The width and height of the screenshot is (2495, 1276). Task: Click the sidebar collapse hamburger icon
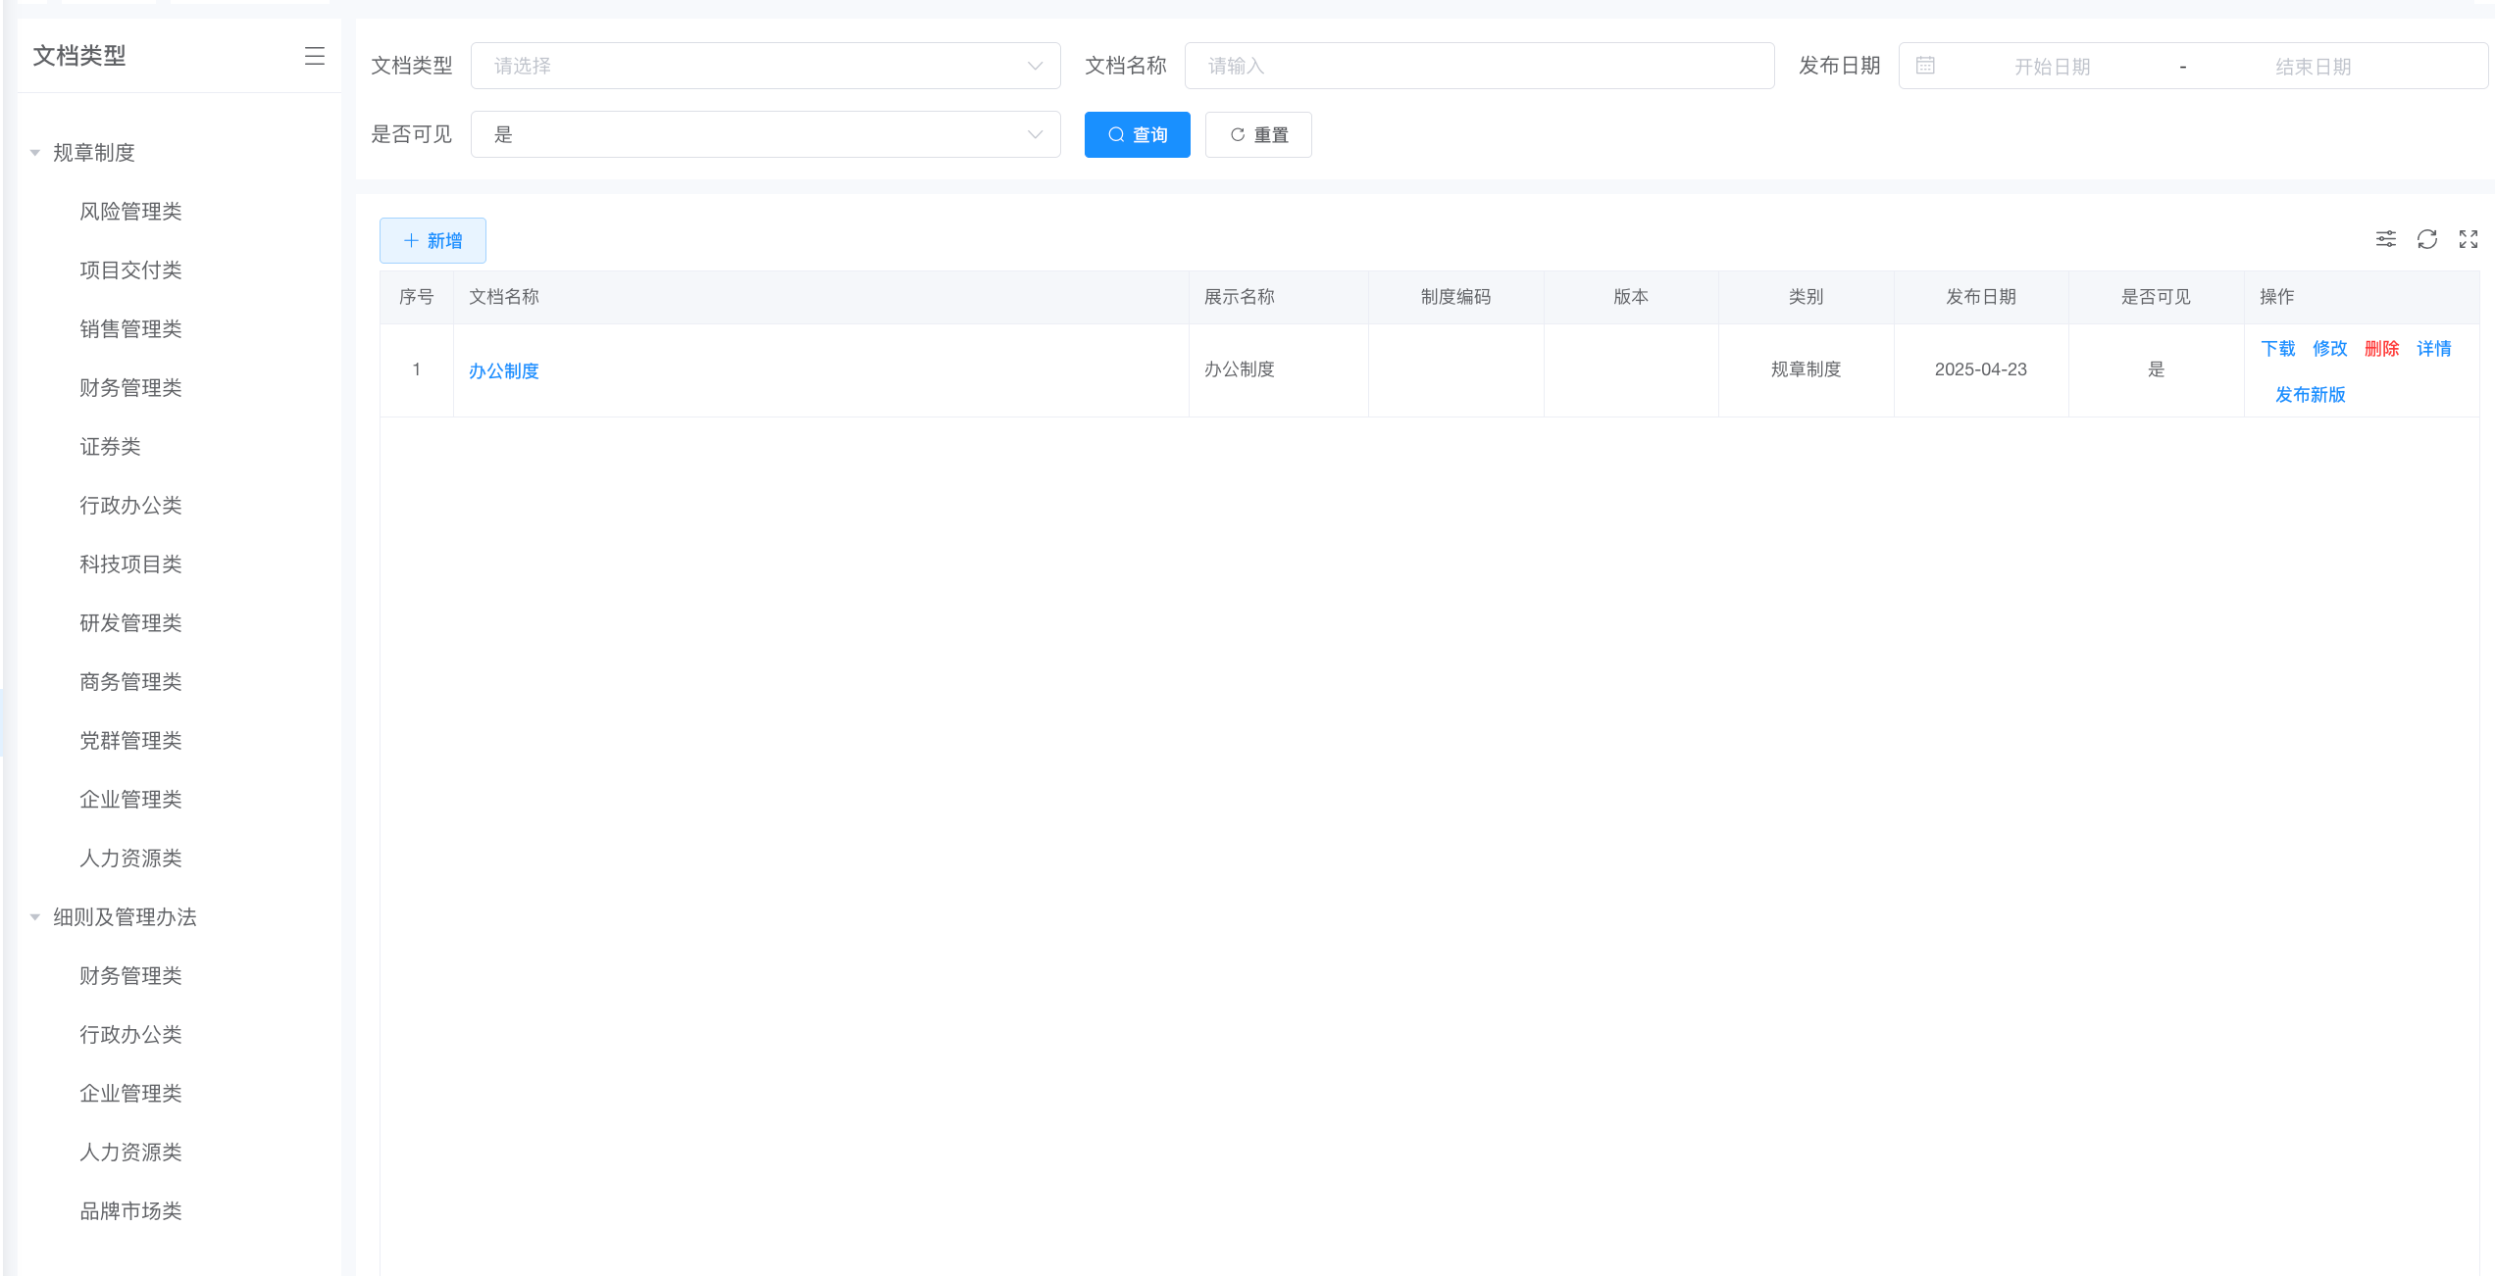pos(314,56)
